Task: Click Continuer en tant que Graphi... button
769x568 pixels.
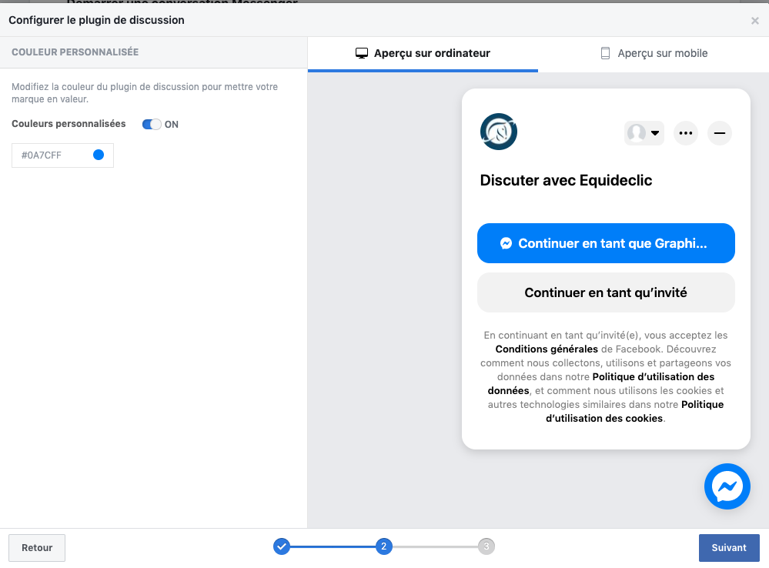Action: (606, 243)
